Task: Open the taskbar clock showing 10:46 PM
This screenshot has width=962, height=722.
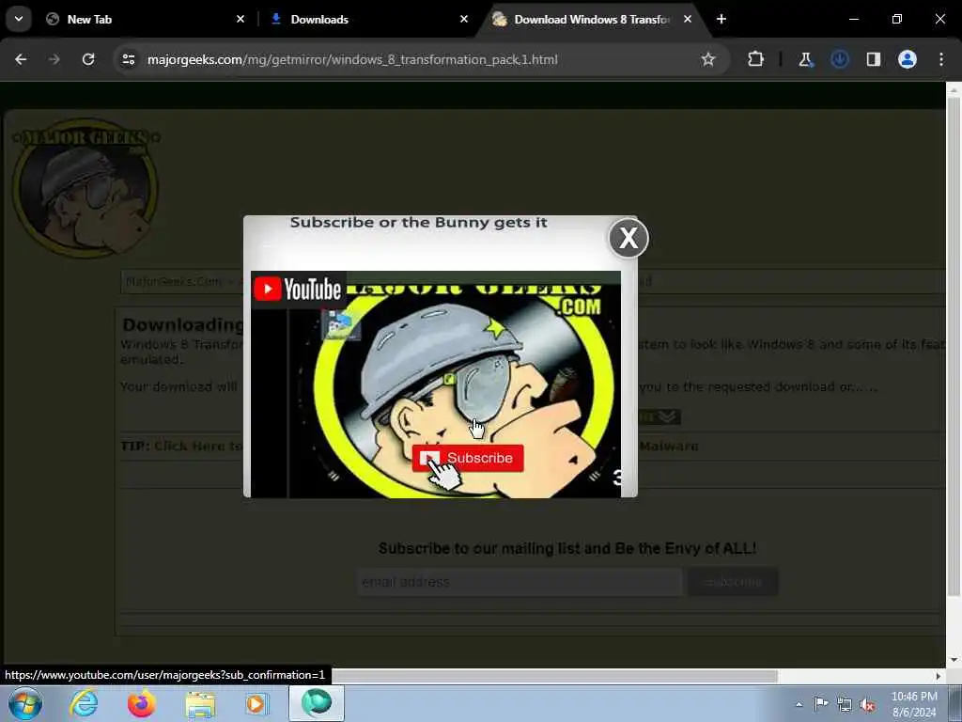Action: click(914, 704)
